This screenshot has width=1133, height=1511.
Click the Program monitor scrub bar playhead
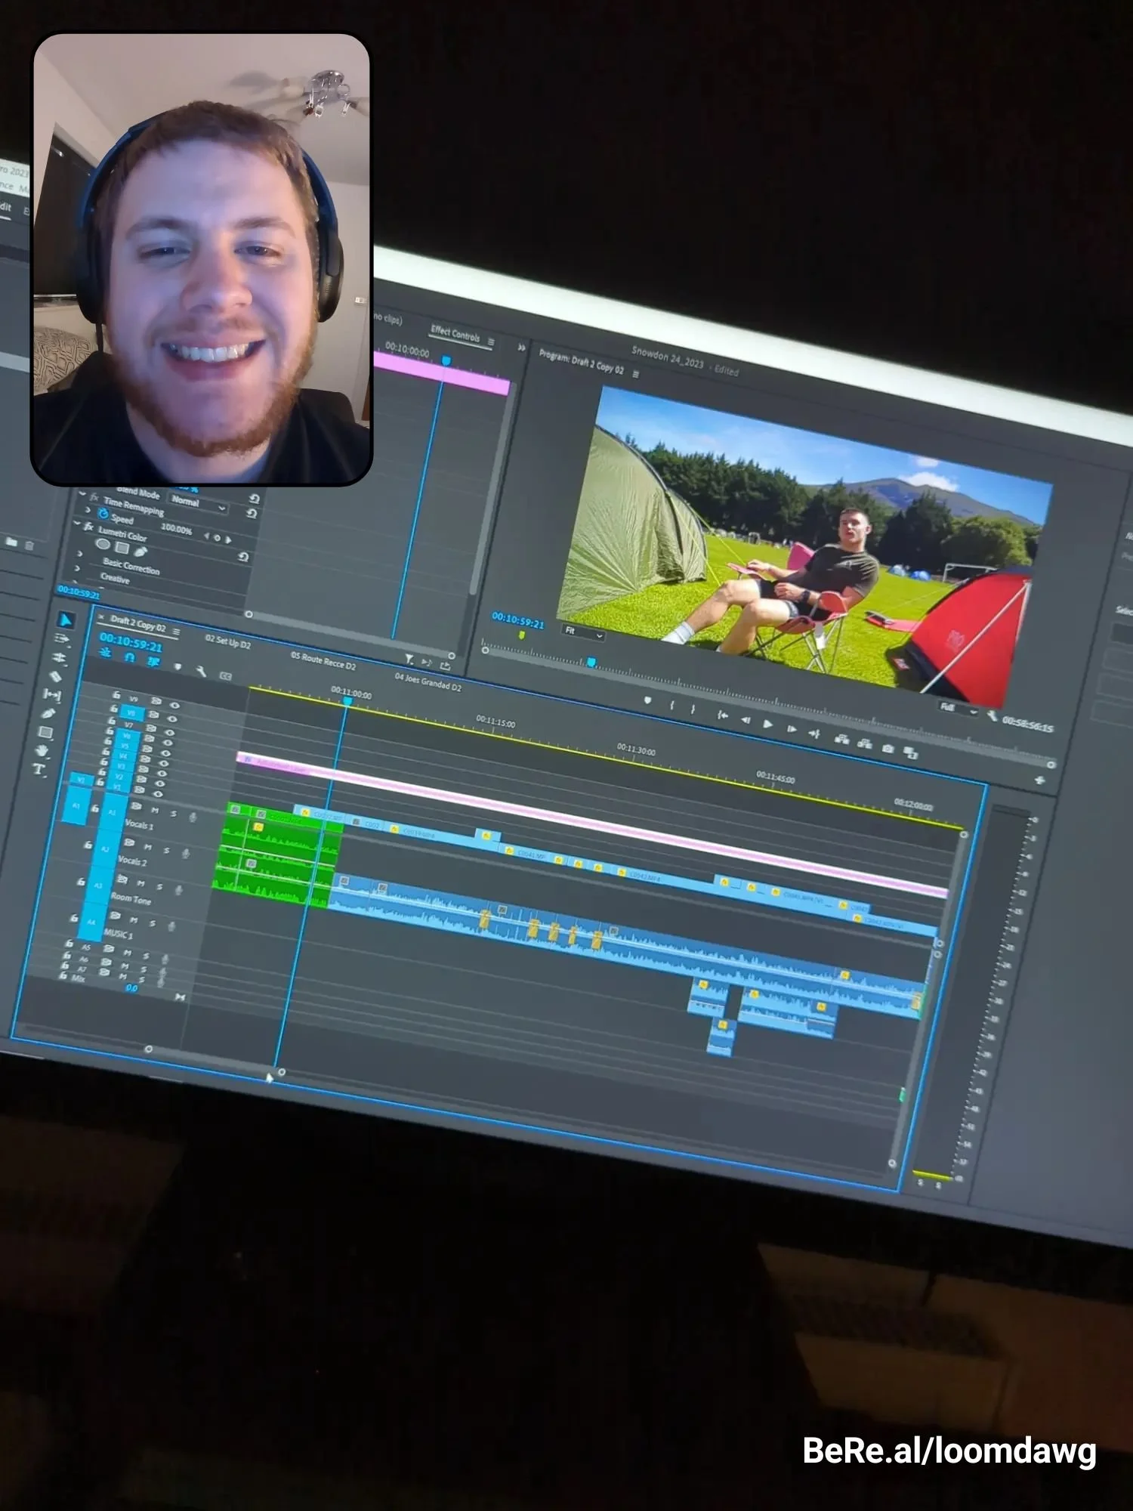(591, 663)
